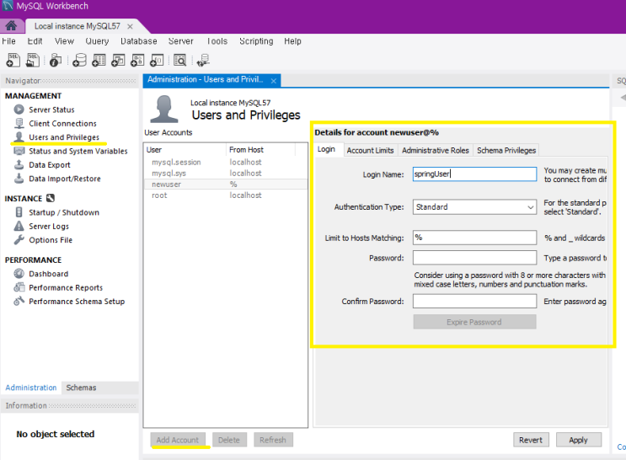Open the Tools menu

(217, 41)
